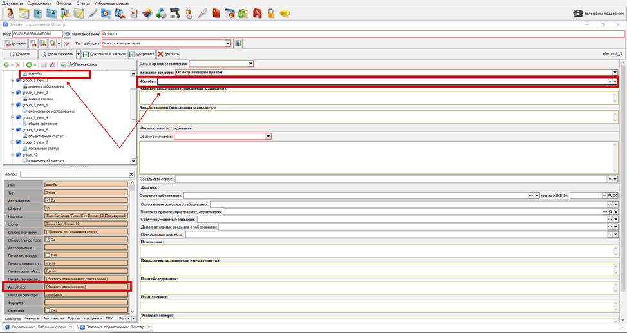Click the magnifier icon next to код по МКБ-10
Image resolution: width=627 pixels, height=333 pixels.
click(x=610, y=195)
